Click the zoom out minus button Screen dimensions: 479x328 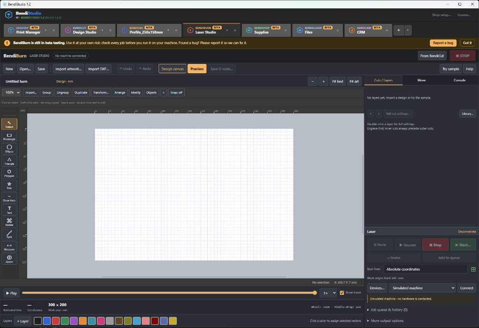312,81
